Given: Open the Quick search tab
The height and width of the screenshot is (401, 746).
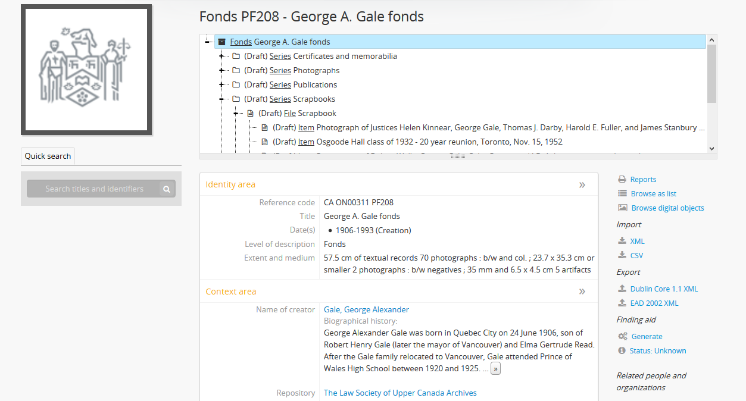Looking at the screenshot, I should pos(48,156).
